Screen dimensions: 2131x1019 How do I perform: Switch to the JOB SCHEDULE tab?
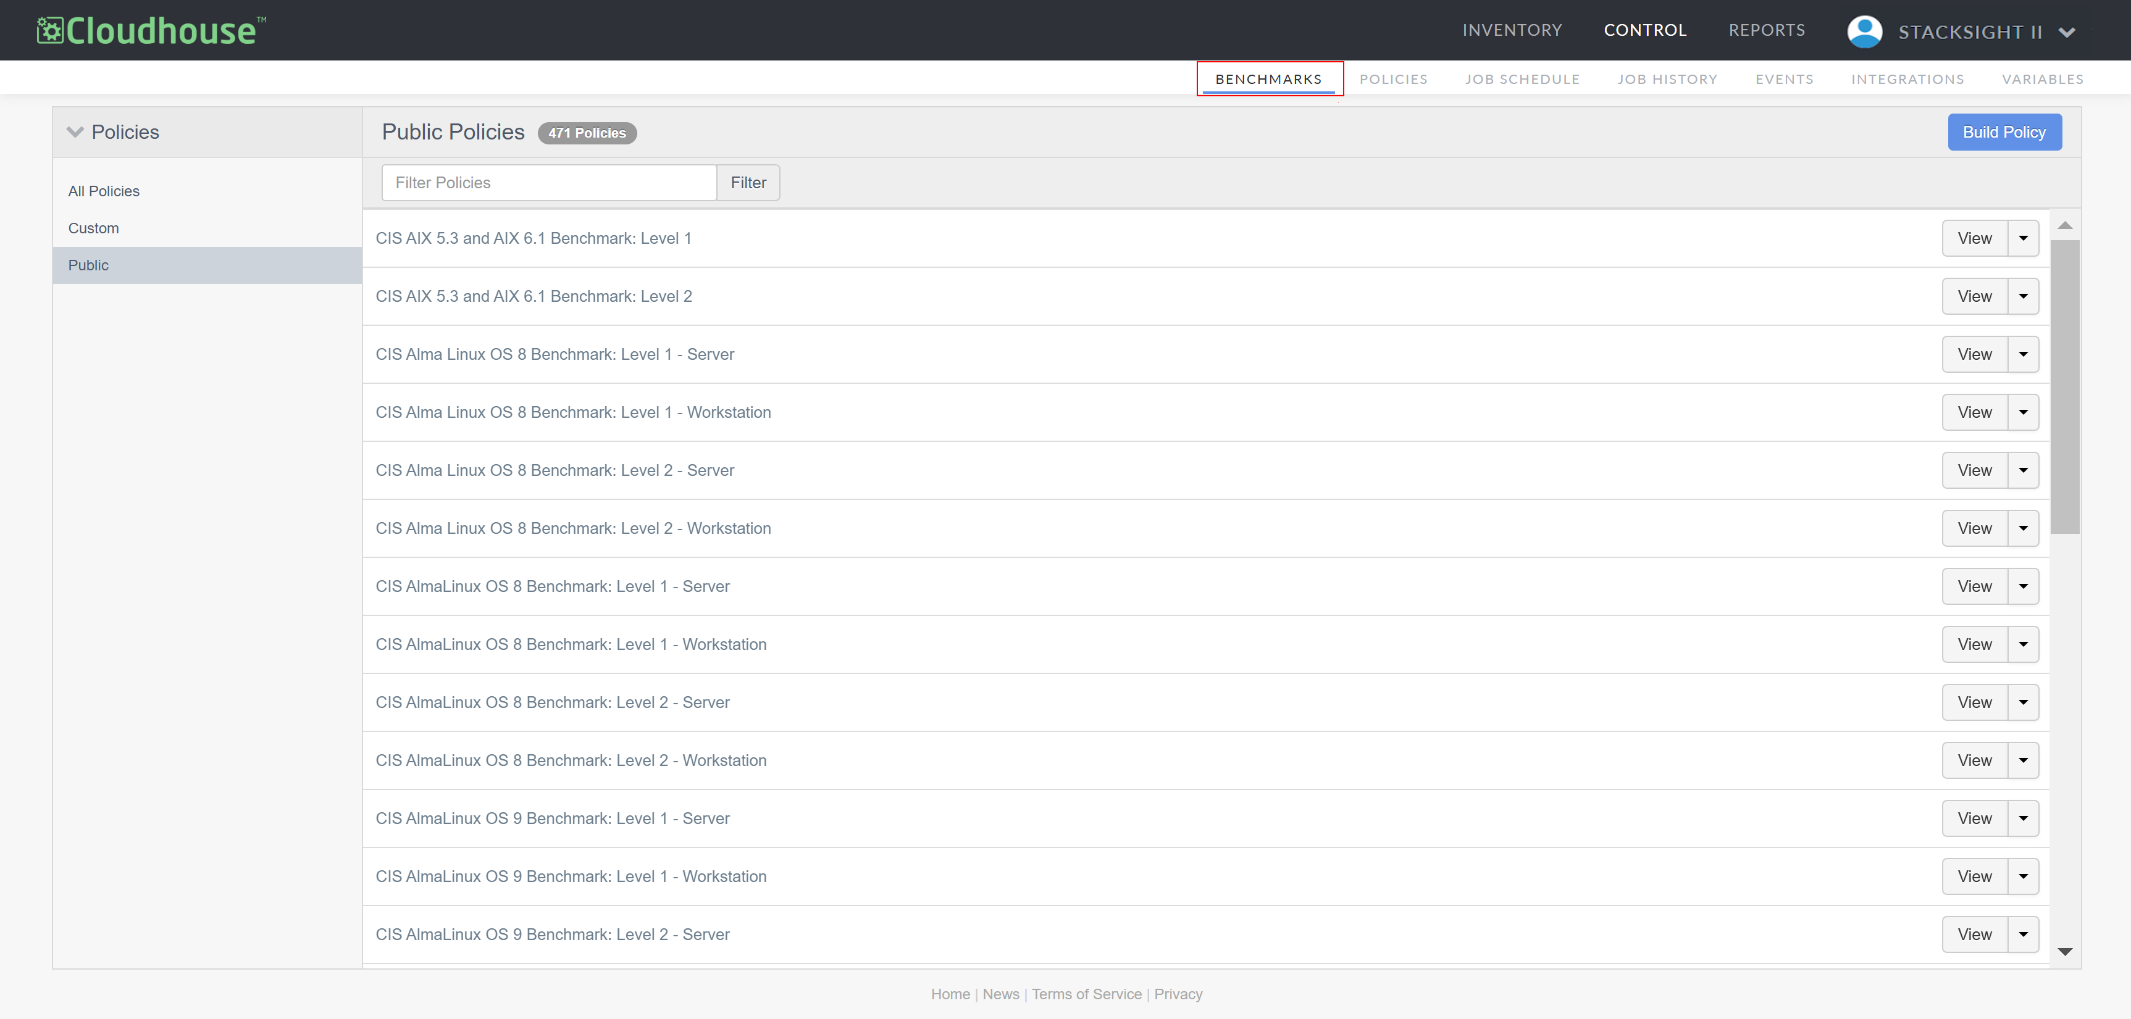click(1522, 80)
